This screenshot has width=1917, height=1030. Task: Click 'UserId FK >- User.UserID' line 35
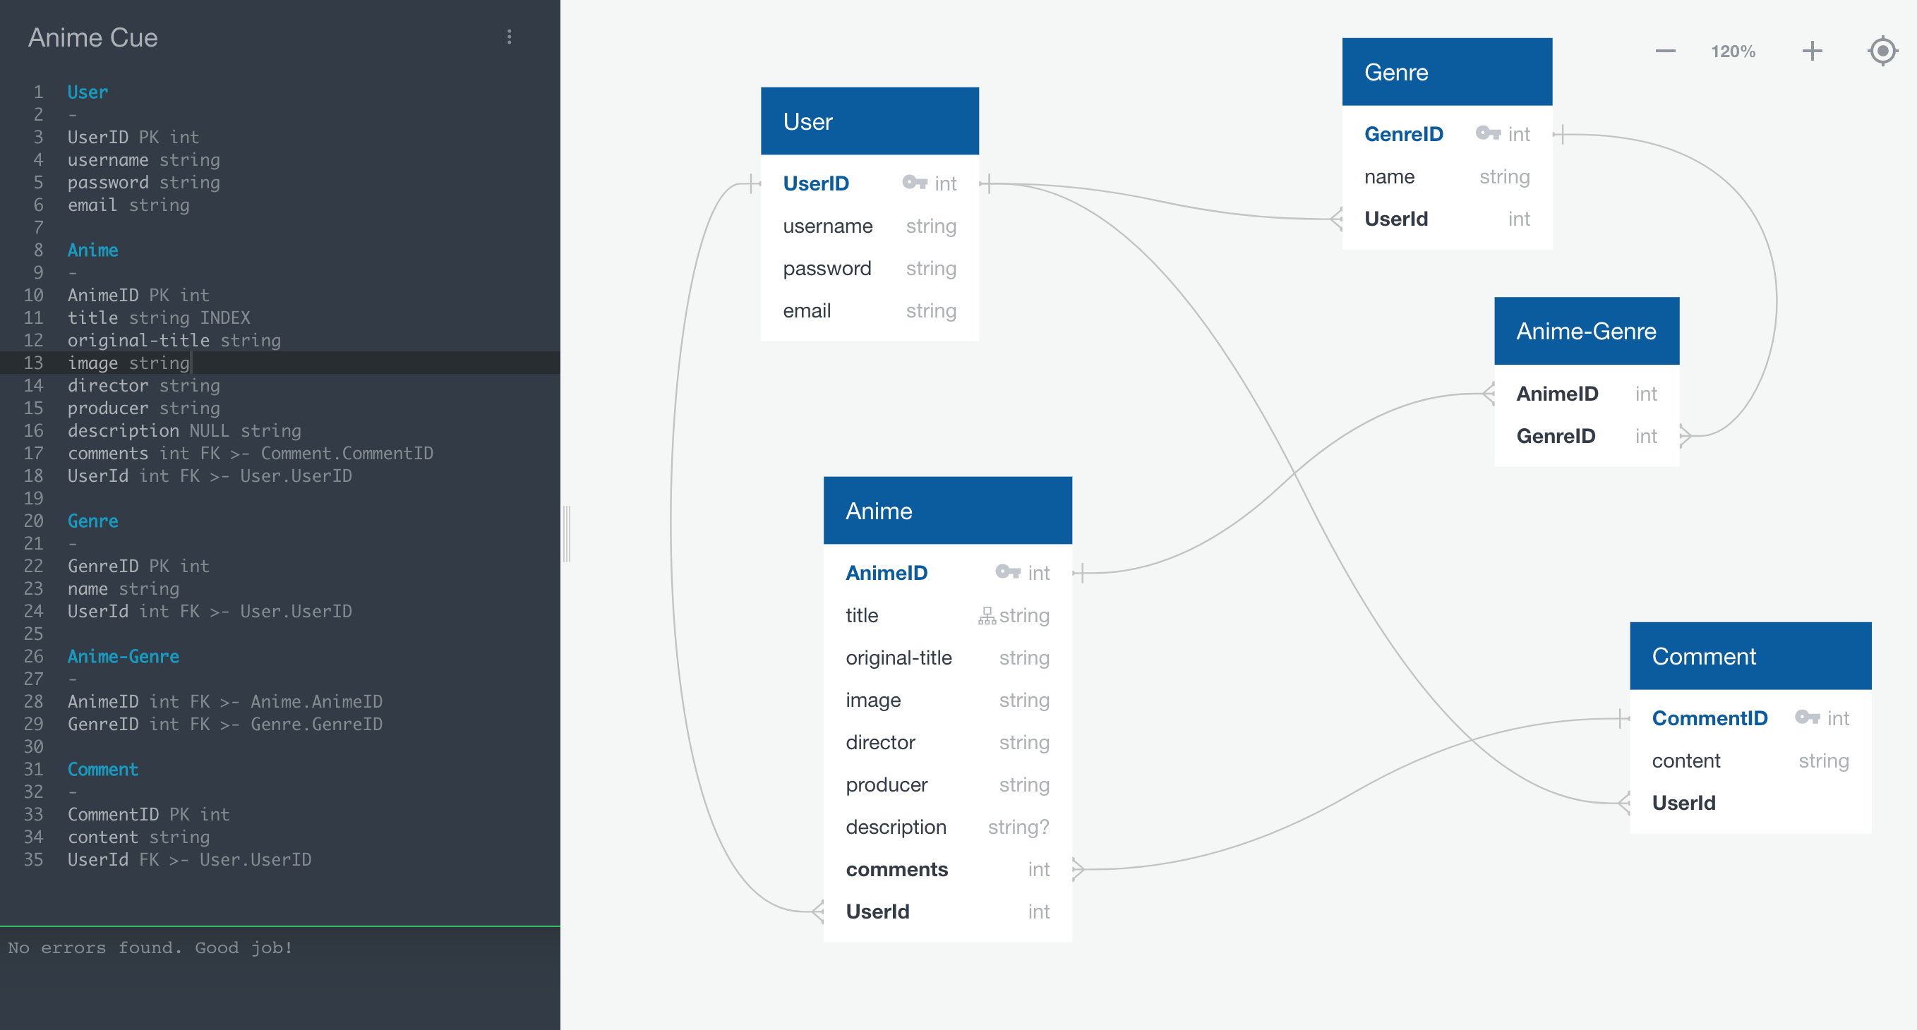[x=189, y=859]
